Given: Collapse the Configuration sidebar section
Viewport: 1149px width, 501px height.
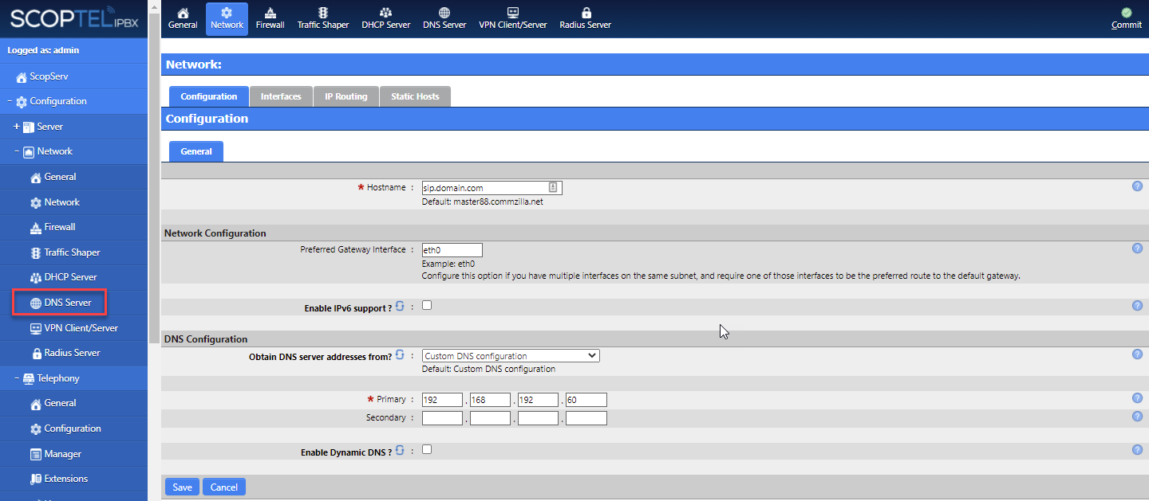Looking at the screenshot, I should pyautogui.click(x=10, y=101).
